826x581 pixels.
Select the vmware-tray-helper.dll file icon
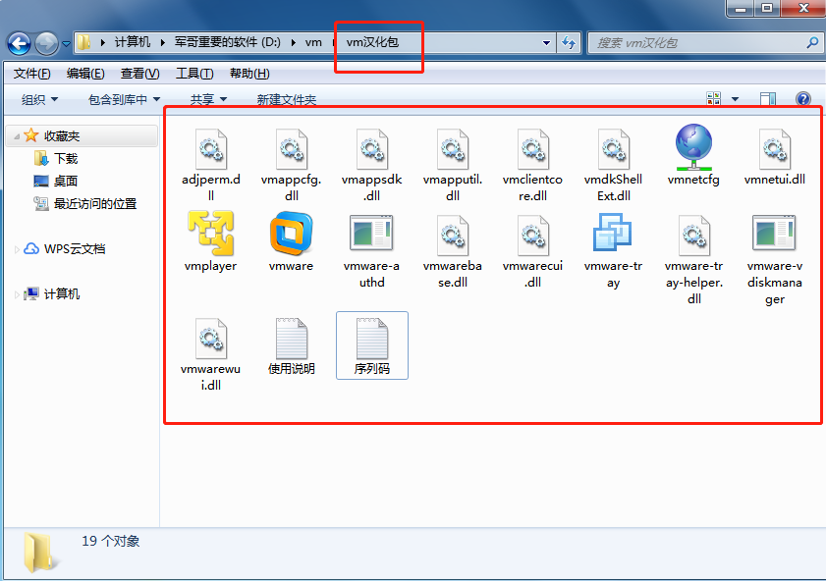[694, 236]
